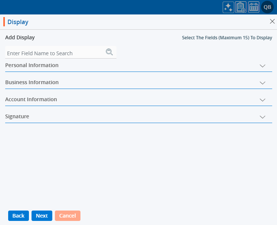Select the Account Information section label
277x225 pixels.
31,99
